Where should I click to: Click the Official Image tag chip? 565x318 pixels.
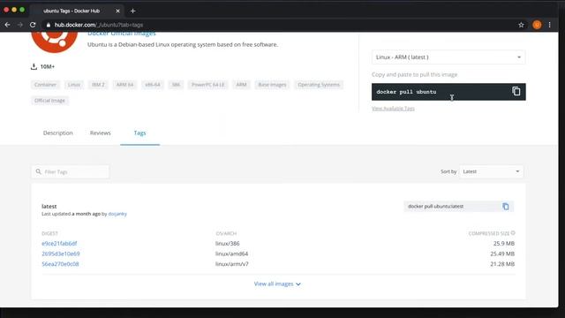coord(49,101)
